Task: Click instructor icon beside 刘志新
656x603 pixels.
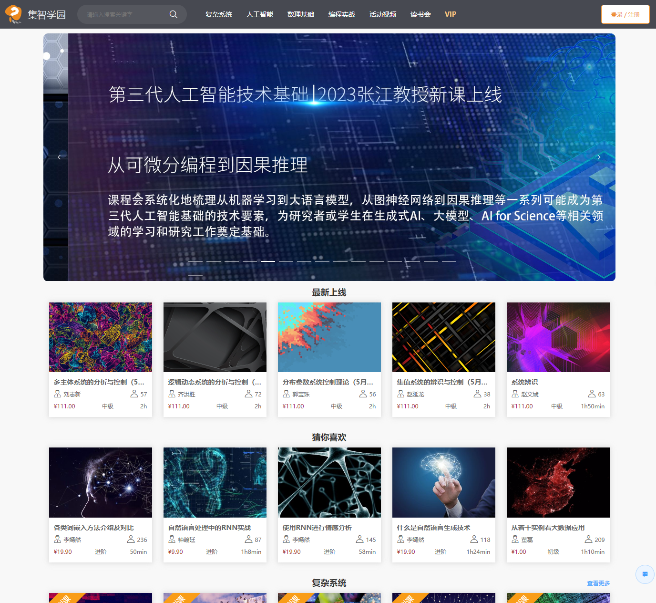Action: click(57, 394)
